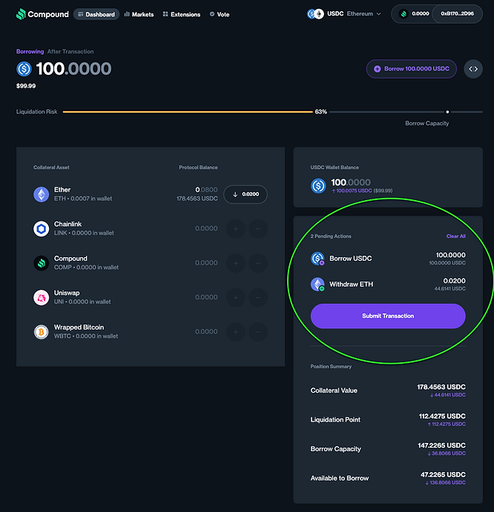The width and height of the screenshot is (494, 512).
Task: Click the USDC Wallet Balance coin icon
Action: point(318,186)
